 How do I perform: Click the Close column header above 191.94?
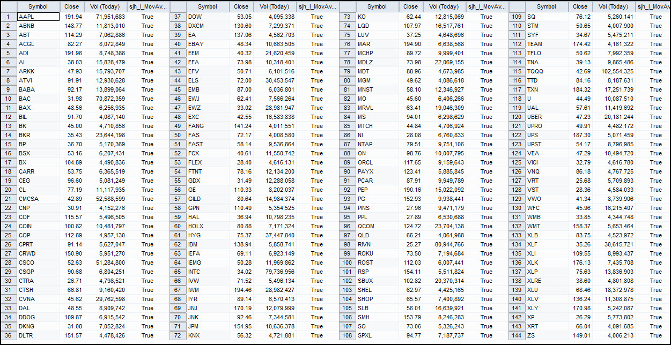tap(71, 7)
